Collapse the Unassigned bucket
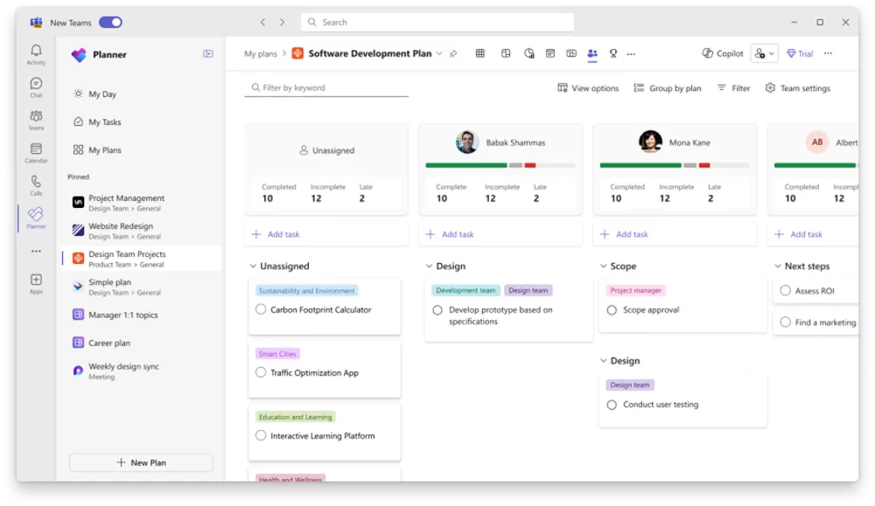This screenshot has width=875, height=506. click(253, 267)
